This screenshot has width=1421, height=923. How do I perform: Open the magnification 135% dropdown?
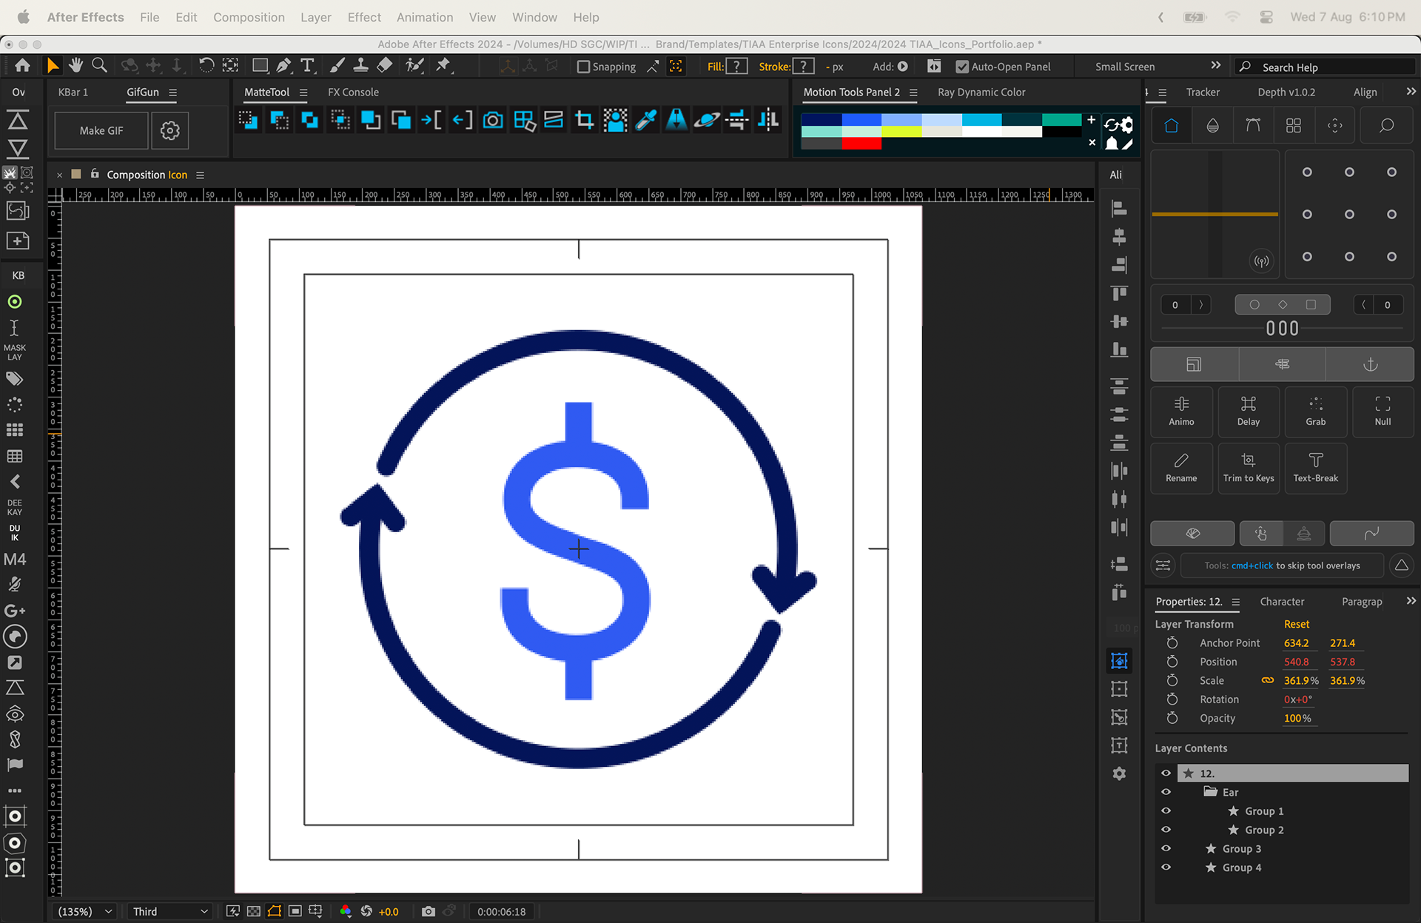(x=85, y=912)
